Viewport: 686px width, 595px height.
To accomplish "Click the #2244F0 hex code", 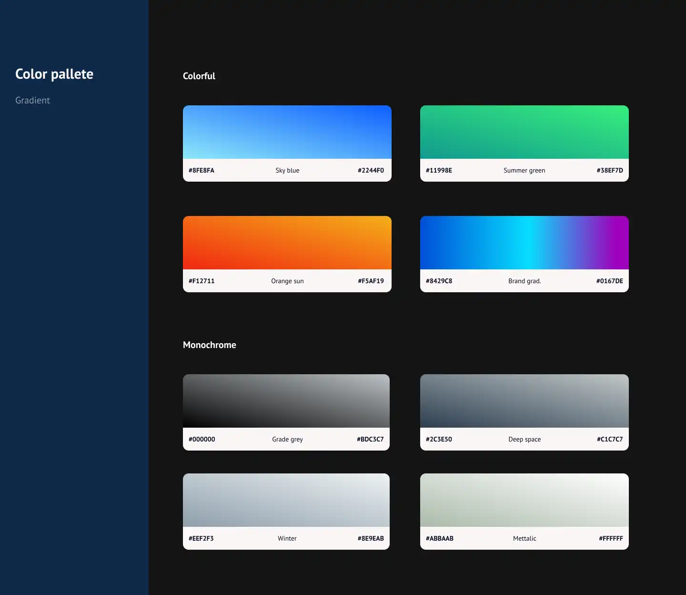I will (371, 170).
